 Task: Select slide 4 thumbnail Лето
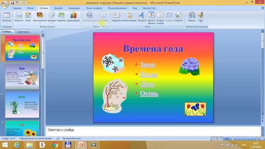(22, 128)
